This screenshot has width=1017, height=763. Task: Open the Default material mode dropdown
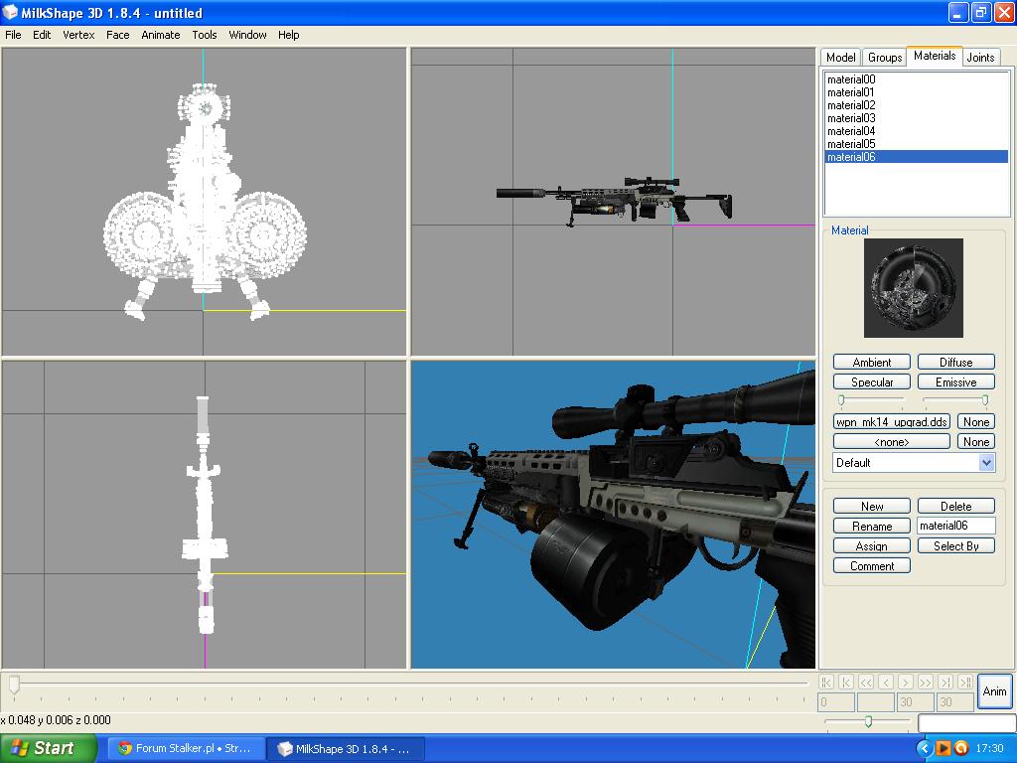point(986,462)
